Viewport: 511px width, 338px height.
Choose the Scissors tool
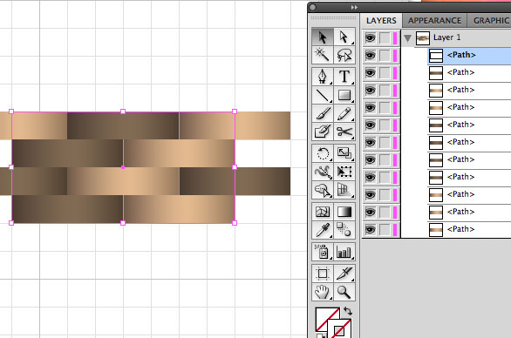click(x=344, y=132)
